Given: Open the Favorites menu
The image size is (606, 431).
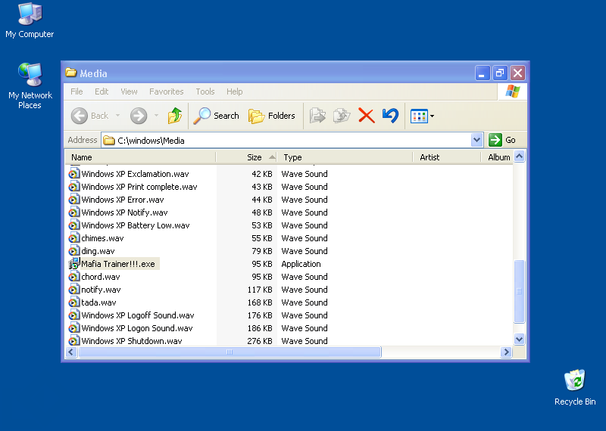Looking at the screenshot, I should pyautogui.click(x=166, y=91).
